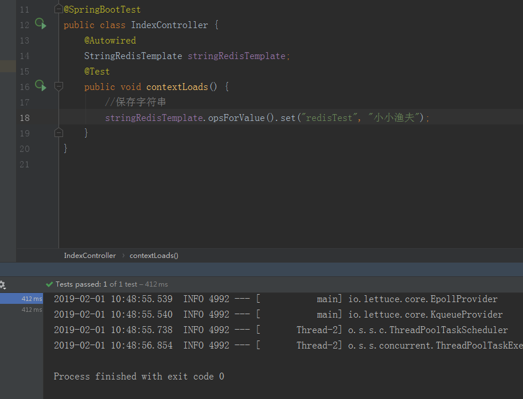Click the method end fold marker on line 19
The width and height of the screenshot is (523, 399).
point(58,132)
